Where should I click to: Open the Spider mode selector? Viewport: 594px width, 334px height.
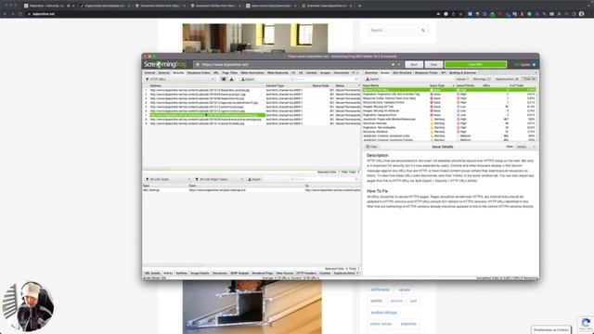pos(525,65)
